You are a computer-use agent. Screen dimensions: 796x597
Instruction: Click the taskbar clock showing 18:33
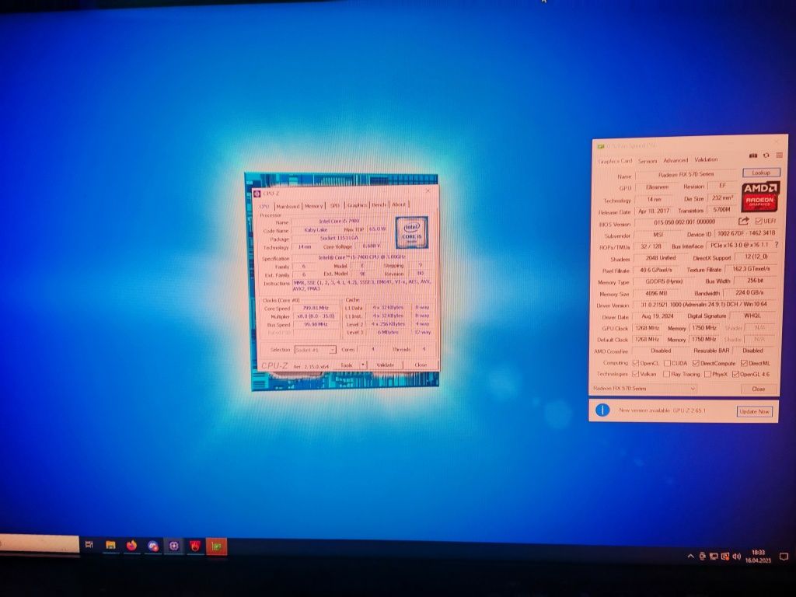point(758,557)
